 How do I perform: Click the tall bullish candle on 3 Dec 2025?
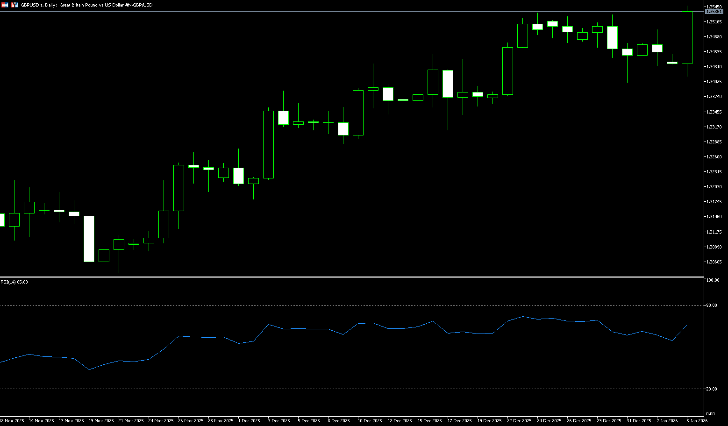(268, 144)
